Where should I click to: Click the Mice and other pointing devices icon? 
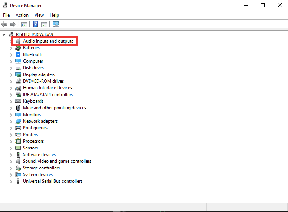tap(18, 108)
